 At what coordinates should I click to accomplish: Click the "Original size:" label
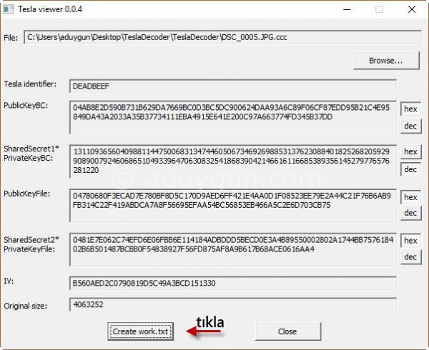pyautogui.click(x=26, y=306)
